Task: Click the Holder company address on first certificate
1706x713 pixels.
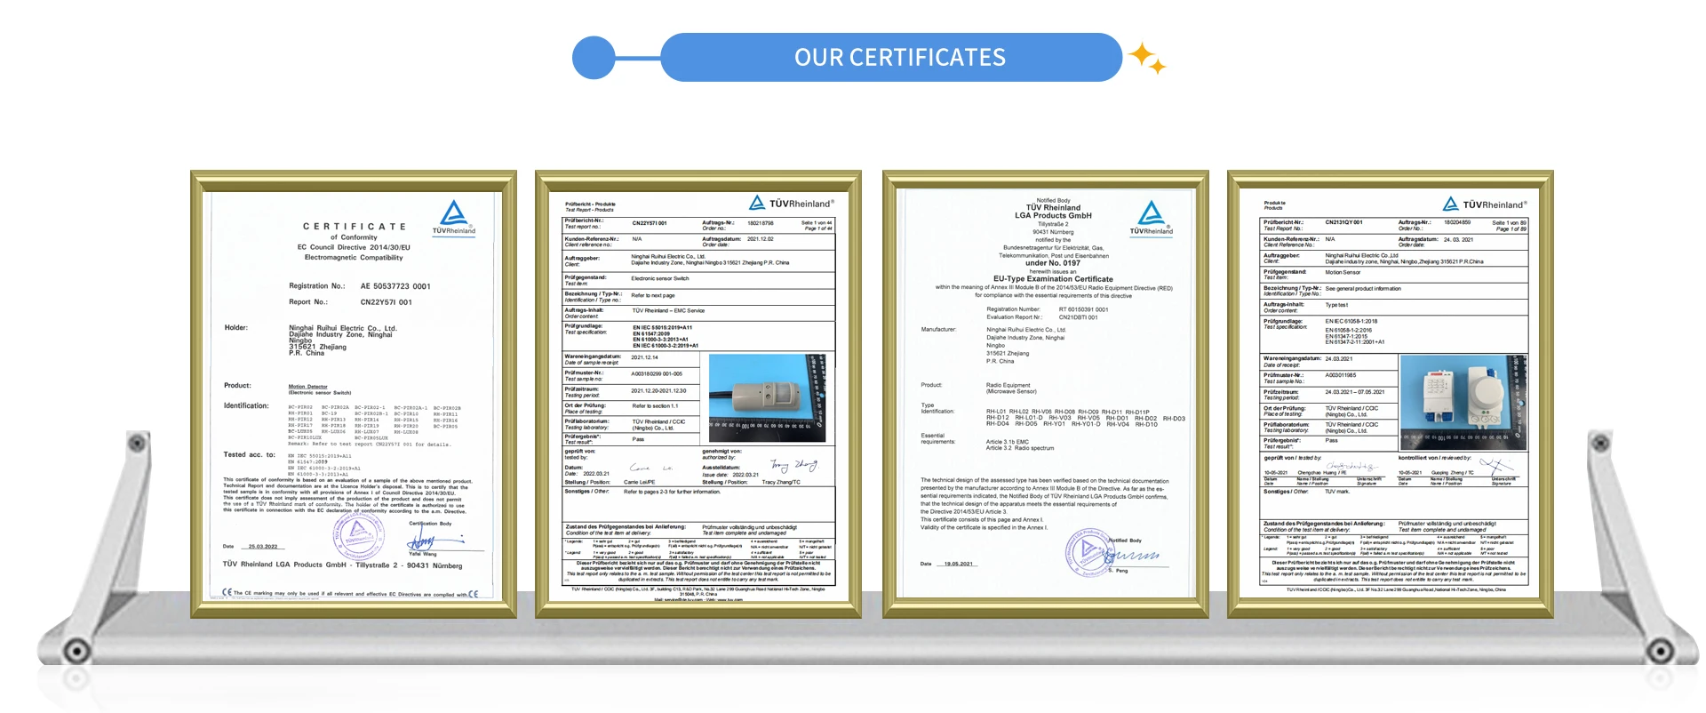Action: click(x=341, y=340)
